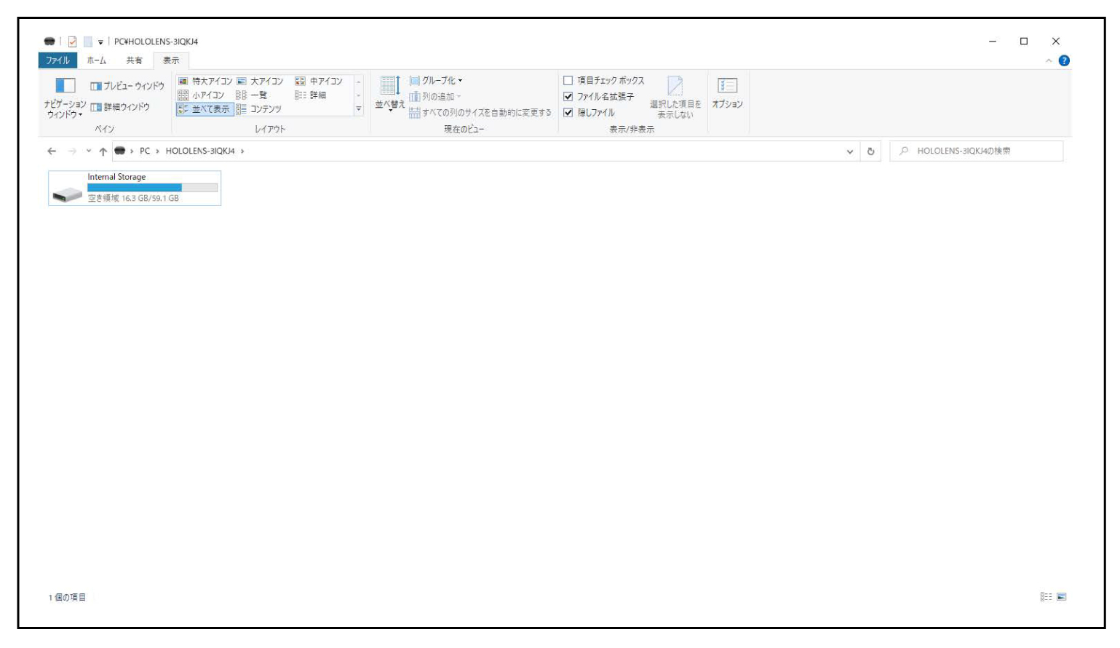
Task: Expand the address bar history dropdown arrow
Action: (x=849, y=151)
